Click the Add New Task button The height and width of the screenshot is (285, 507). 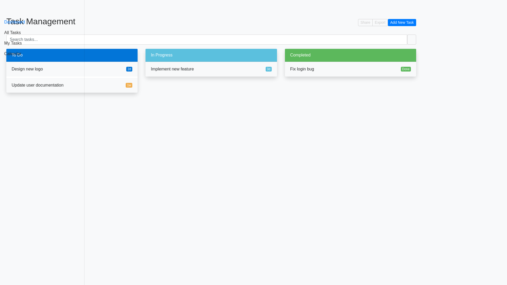click(x=402, y=22)
